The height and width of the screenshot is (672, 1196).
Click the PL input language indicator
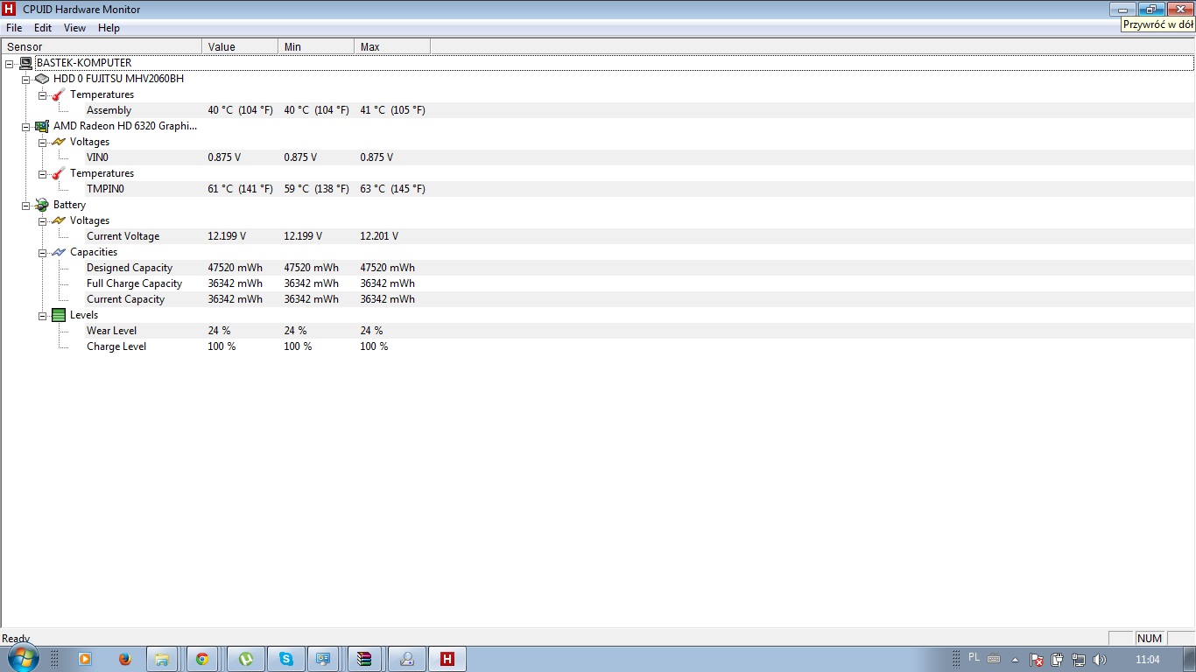pos(974,657)
